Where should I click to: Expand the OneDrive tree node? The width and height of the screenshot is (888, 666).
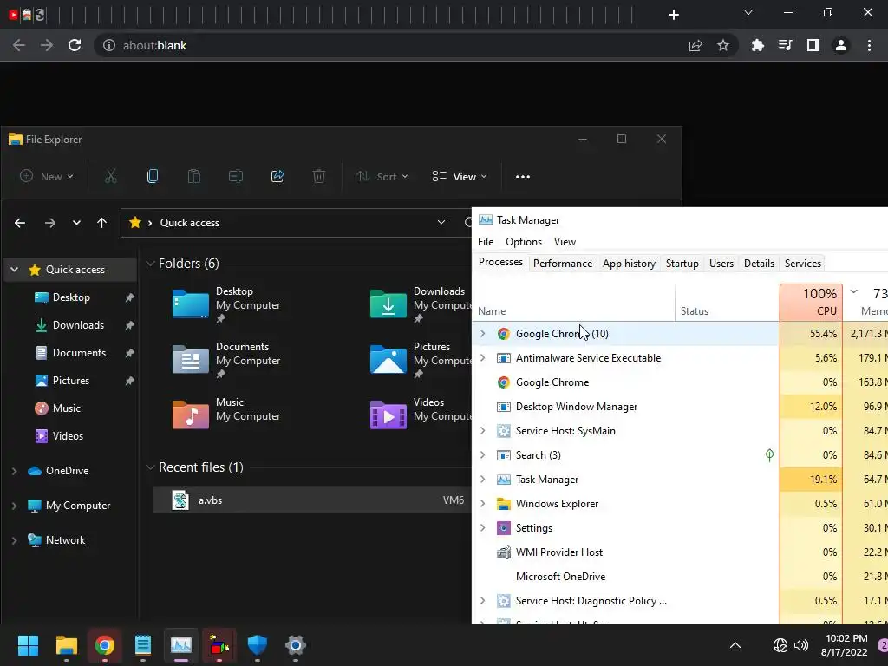point(14,471)
